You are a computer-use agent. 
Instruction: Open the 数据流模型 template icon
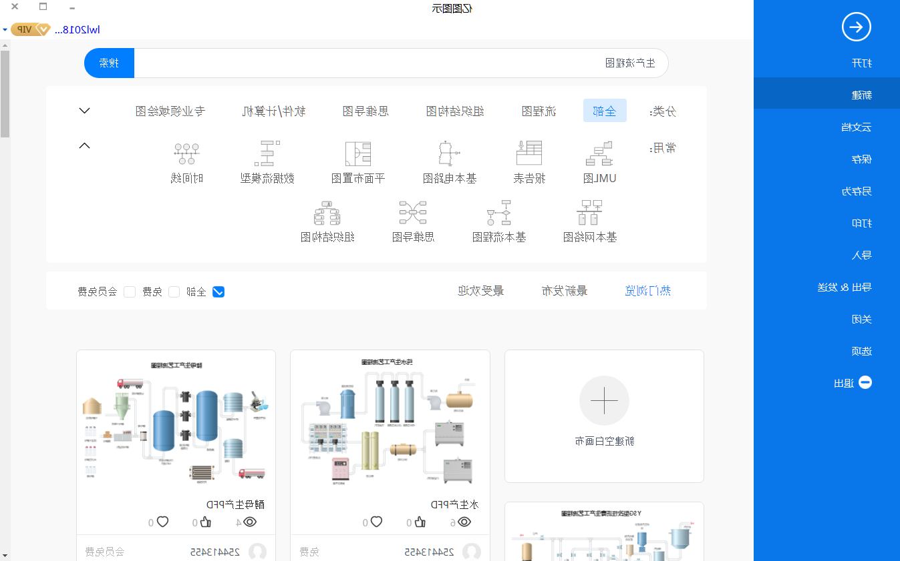267,153
